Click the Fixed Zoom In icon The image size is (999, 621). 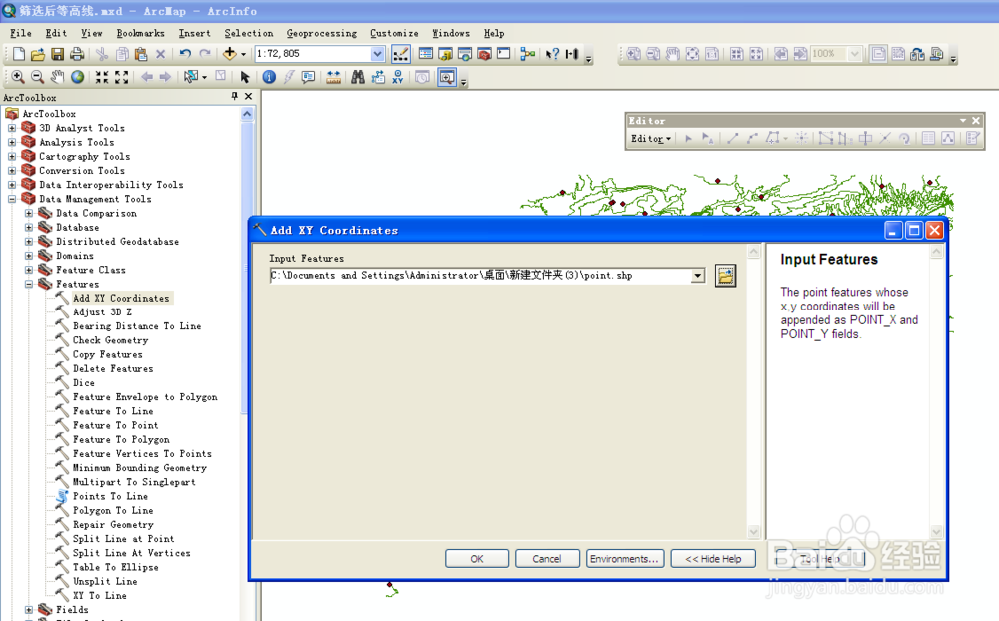point(101,77)
